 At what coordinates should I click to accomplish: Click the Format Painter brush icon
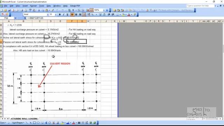click(52, 10)
